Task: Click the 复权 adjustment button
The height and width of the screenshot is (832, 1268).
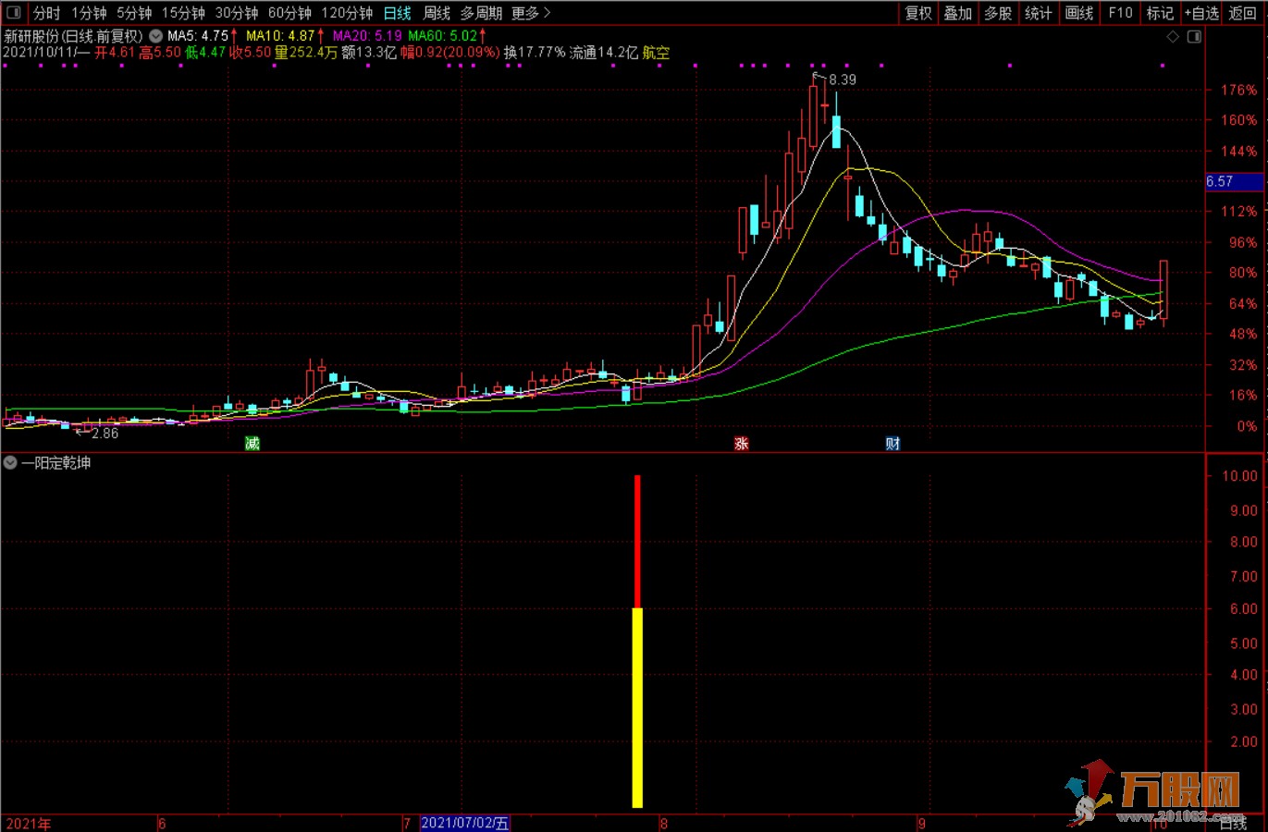Action: coord(918,13)
